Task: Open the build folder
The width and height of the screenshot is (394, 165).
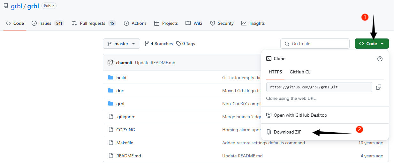Action: point(121,78)
